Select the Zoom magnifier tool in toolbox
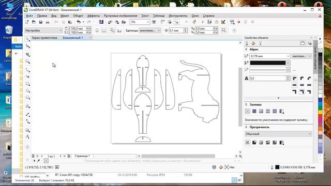Viewport: 331px width, 186px height. coord(27,61)
